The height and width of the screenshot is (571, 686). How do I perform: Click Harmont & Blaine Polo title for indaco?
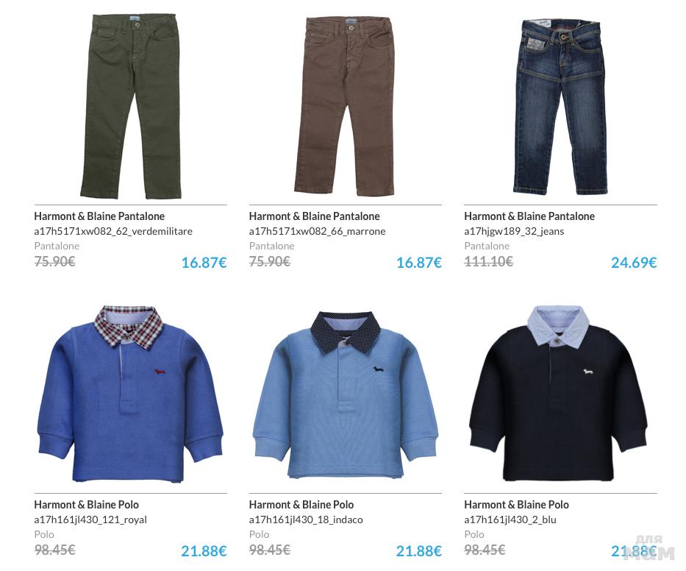pyautogui.click(x=301, y=505)
